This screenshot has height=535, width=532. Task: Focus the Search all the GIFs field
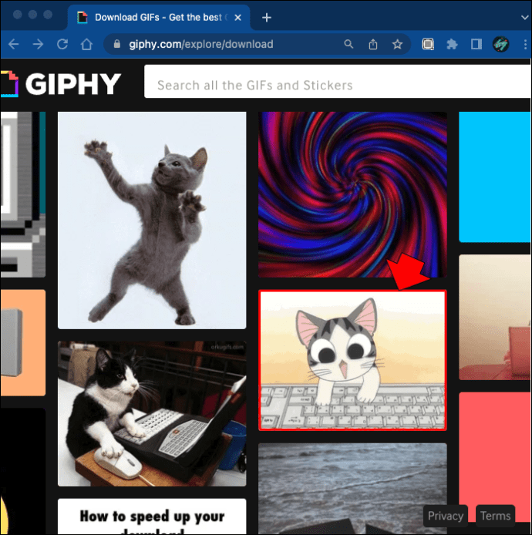[338, 82]
